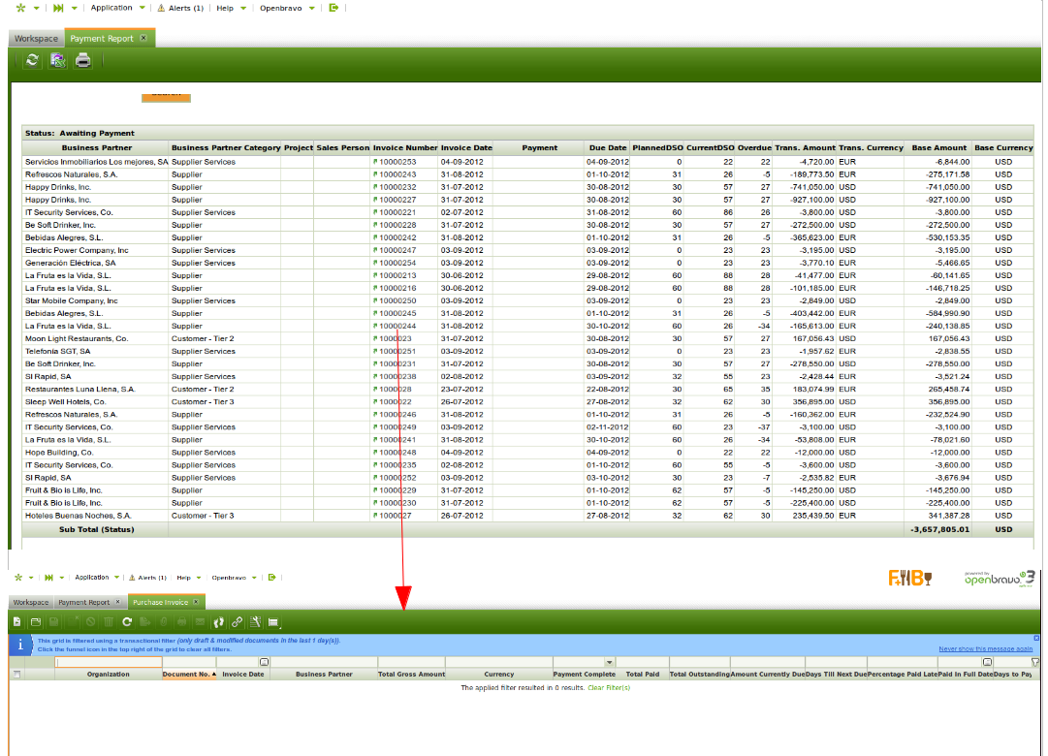
Task: Clear filters using the funnel icon
Action: [1034, 662]
